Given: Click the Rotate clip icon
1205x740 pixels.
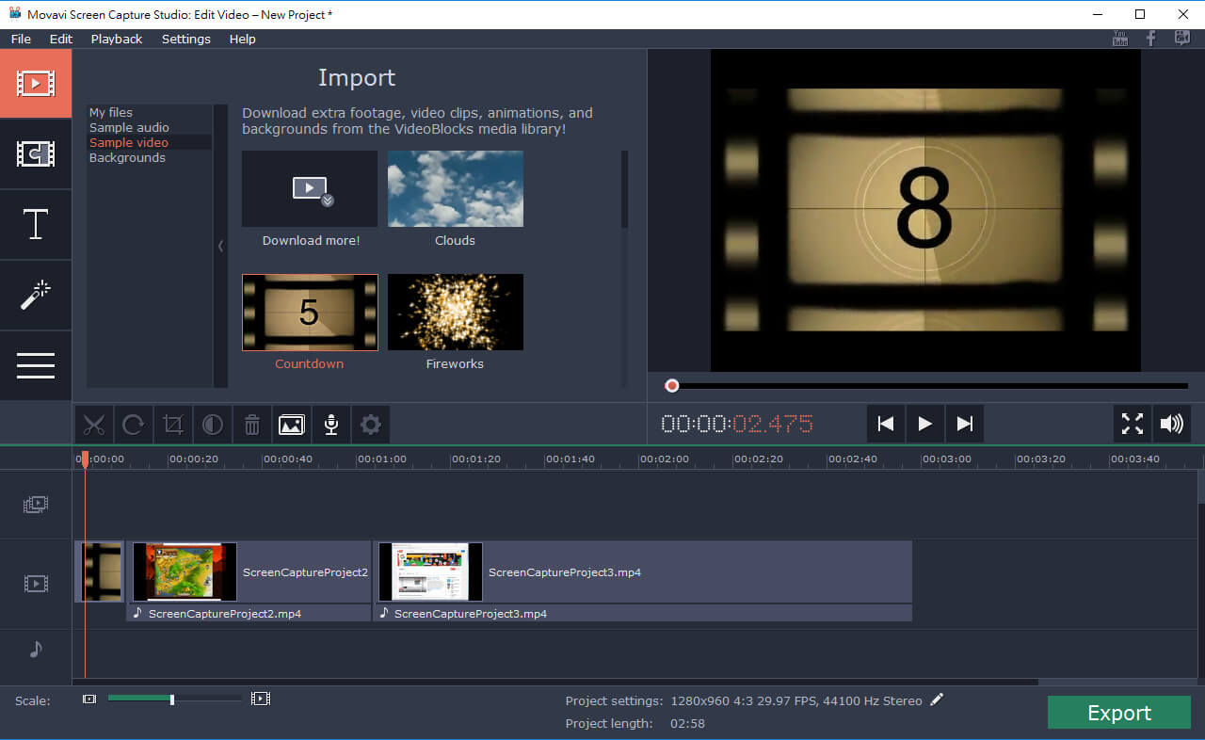Looking at the screenshot, I should (134, 425).
